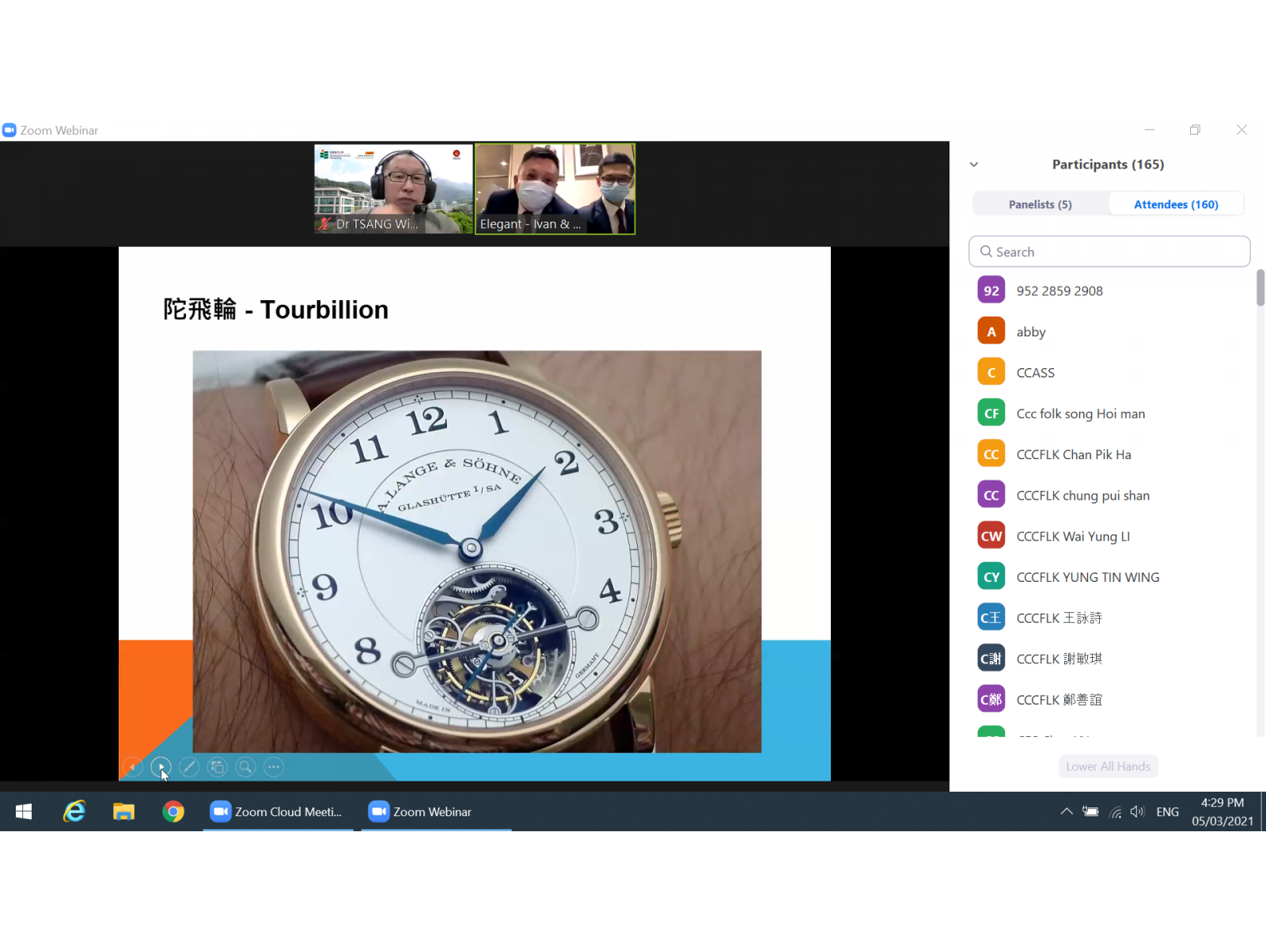Show hidden system tray icons

tap(1067, 811)
